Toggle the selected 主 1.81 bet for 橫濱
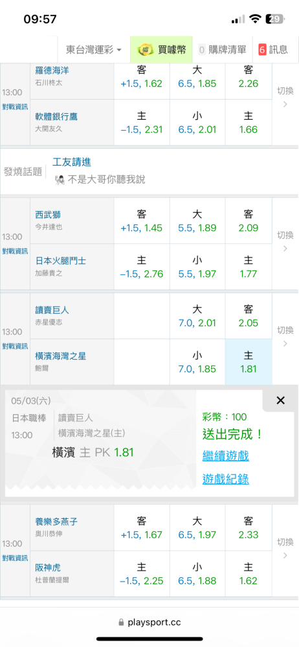 pyautogui.click(x=249, y=362)
